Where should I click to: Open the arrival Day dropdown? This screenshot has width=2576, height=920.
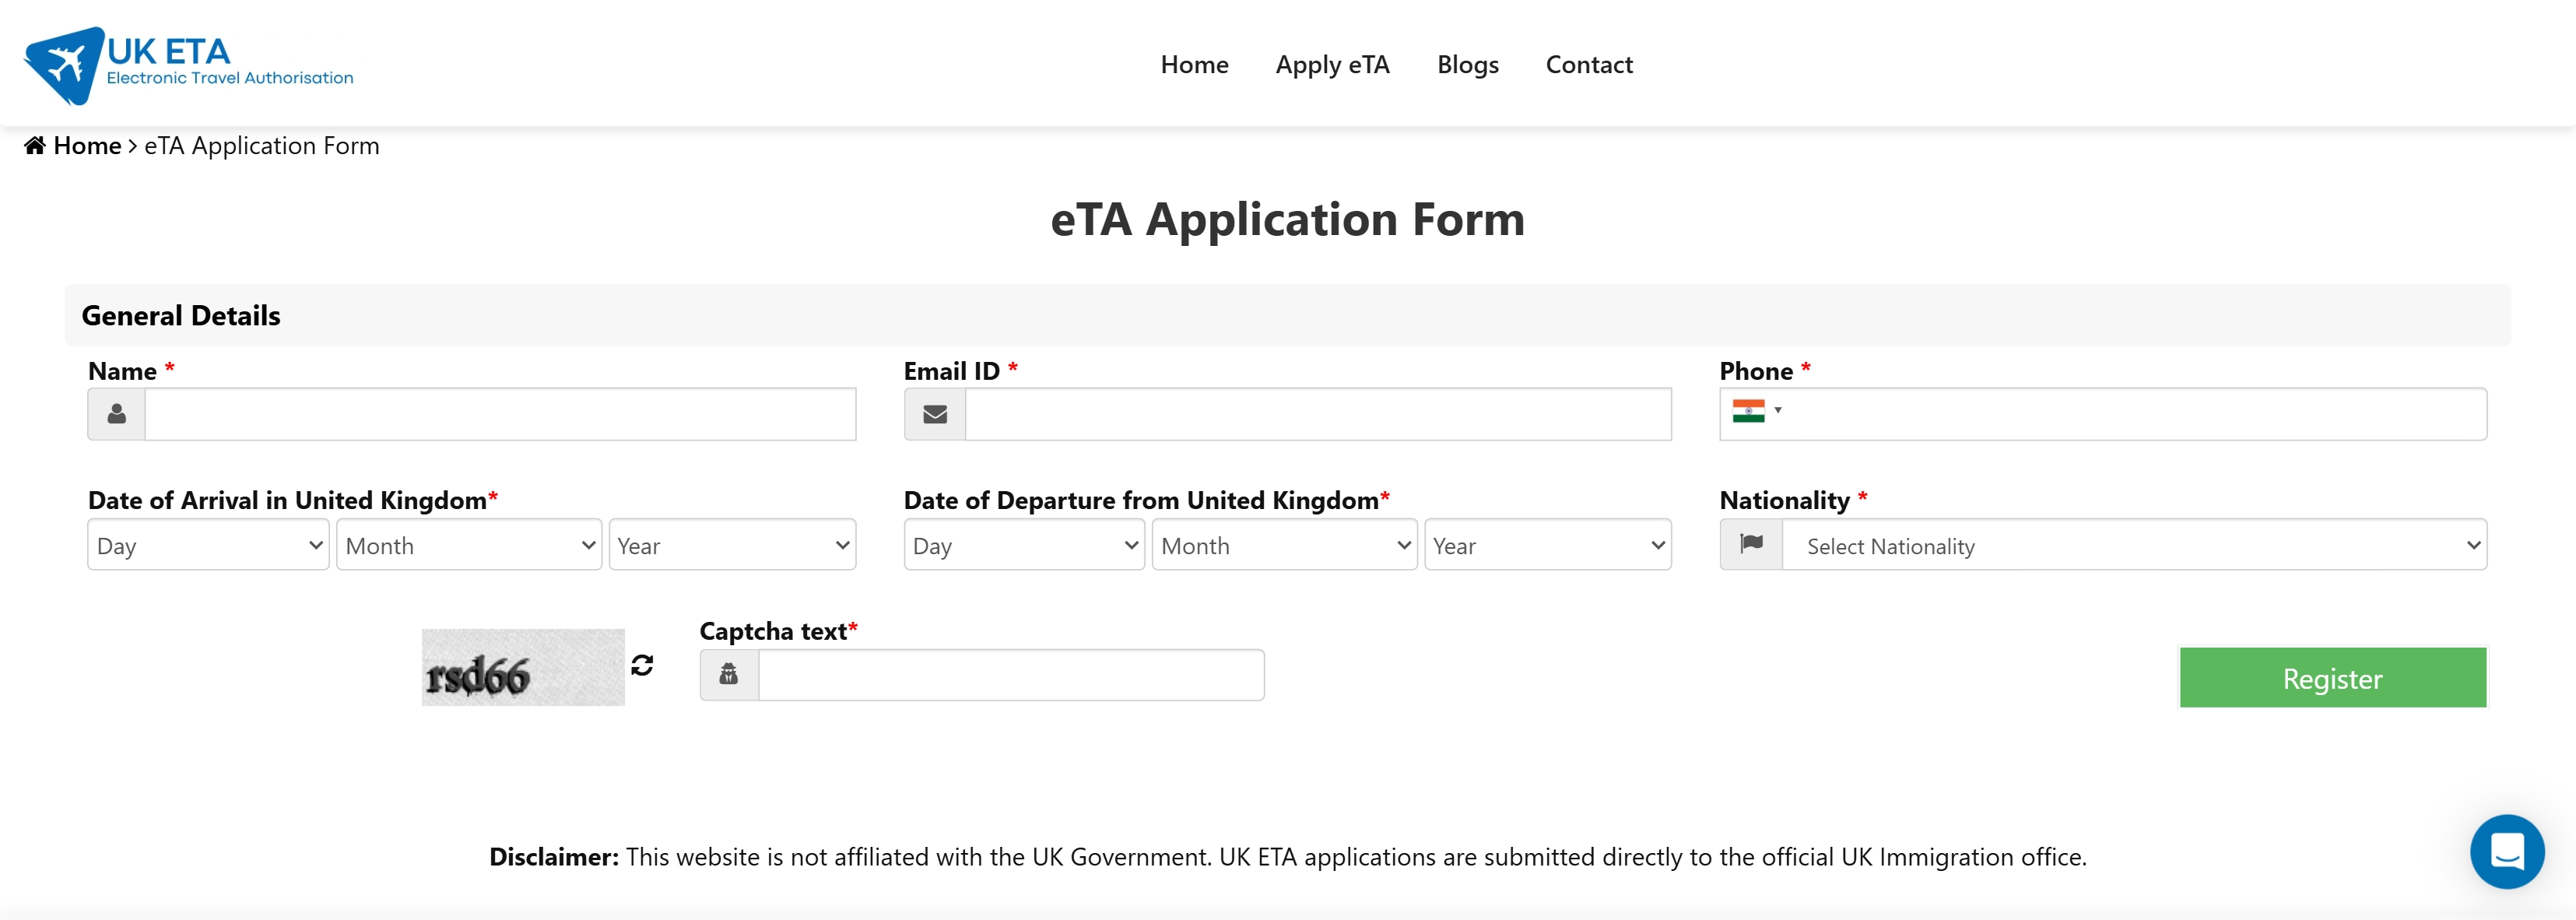[208, 545]
